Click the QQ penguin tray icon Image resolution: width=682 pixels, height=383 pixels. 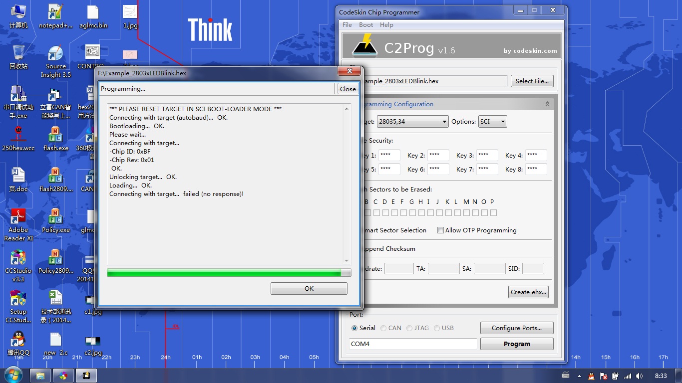(x=591, y=376)
